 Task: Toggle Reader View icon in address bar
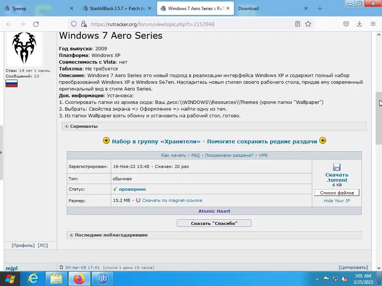click(297, 24)
